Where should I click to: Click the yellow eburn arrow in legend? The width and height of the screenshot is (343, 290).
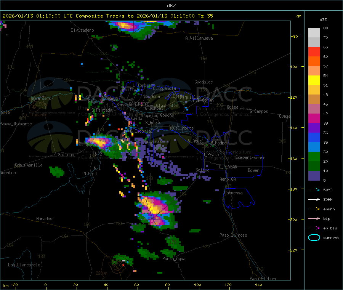coord(314,209)
